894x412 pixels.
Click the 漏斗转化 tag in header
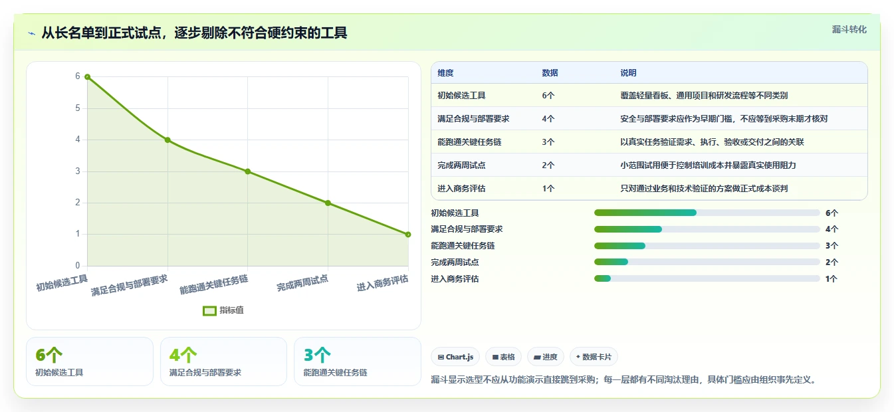point(849,29)
